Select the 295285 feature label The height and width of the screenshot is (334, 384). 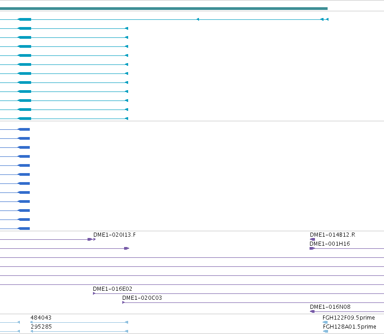point(41,327)
